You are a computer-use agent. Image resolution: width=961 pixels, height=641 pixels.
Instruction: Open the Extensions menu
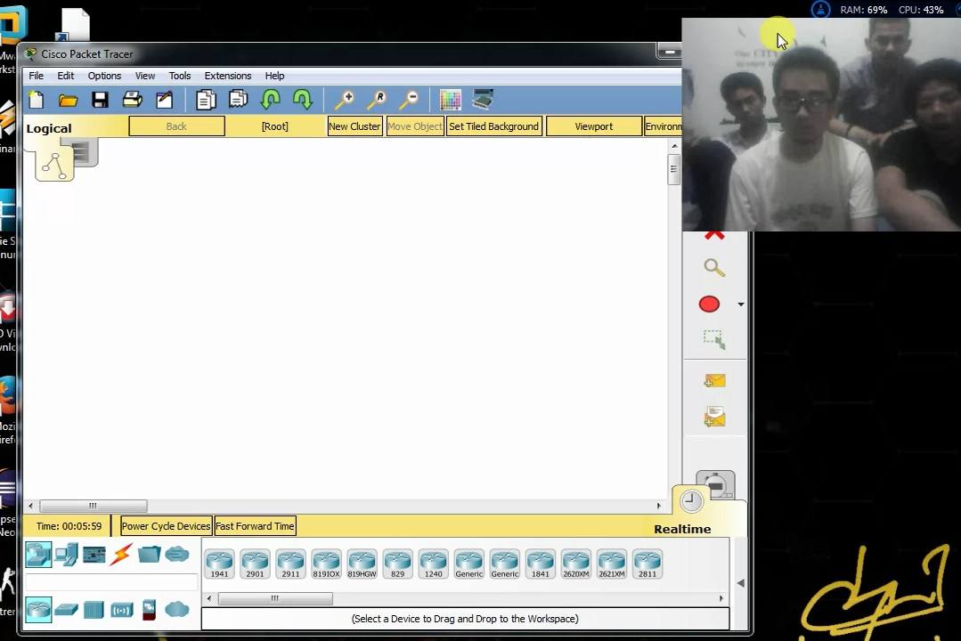(228, 76)
